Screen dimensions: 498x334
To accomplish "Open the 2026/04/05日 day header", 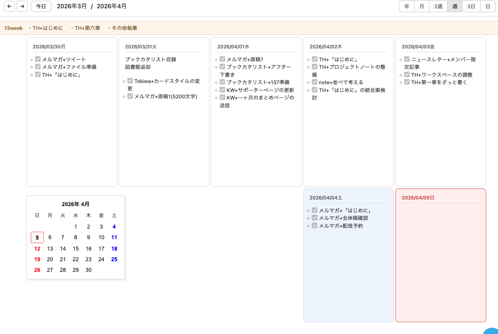I will [x=418, y=197].
